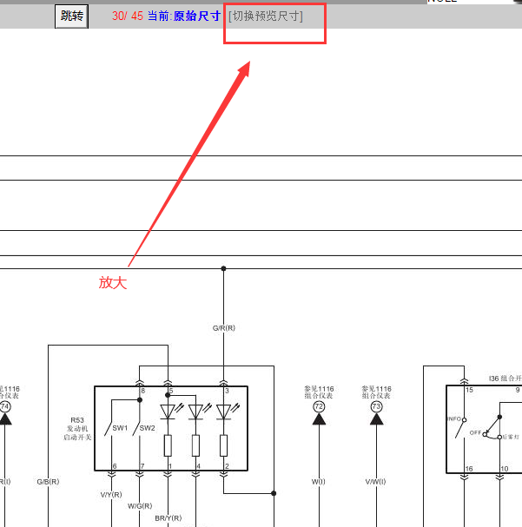The width and height of the screenshot is (522, 527).
Task: Click the R53 发动机启动开关 component label
Action: pos(77,429)
